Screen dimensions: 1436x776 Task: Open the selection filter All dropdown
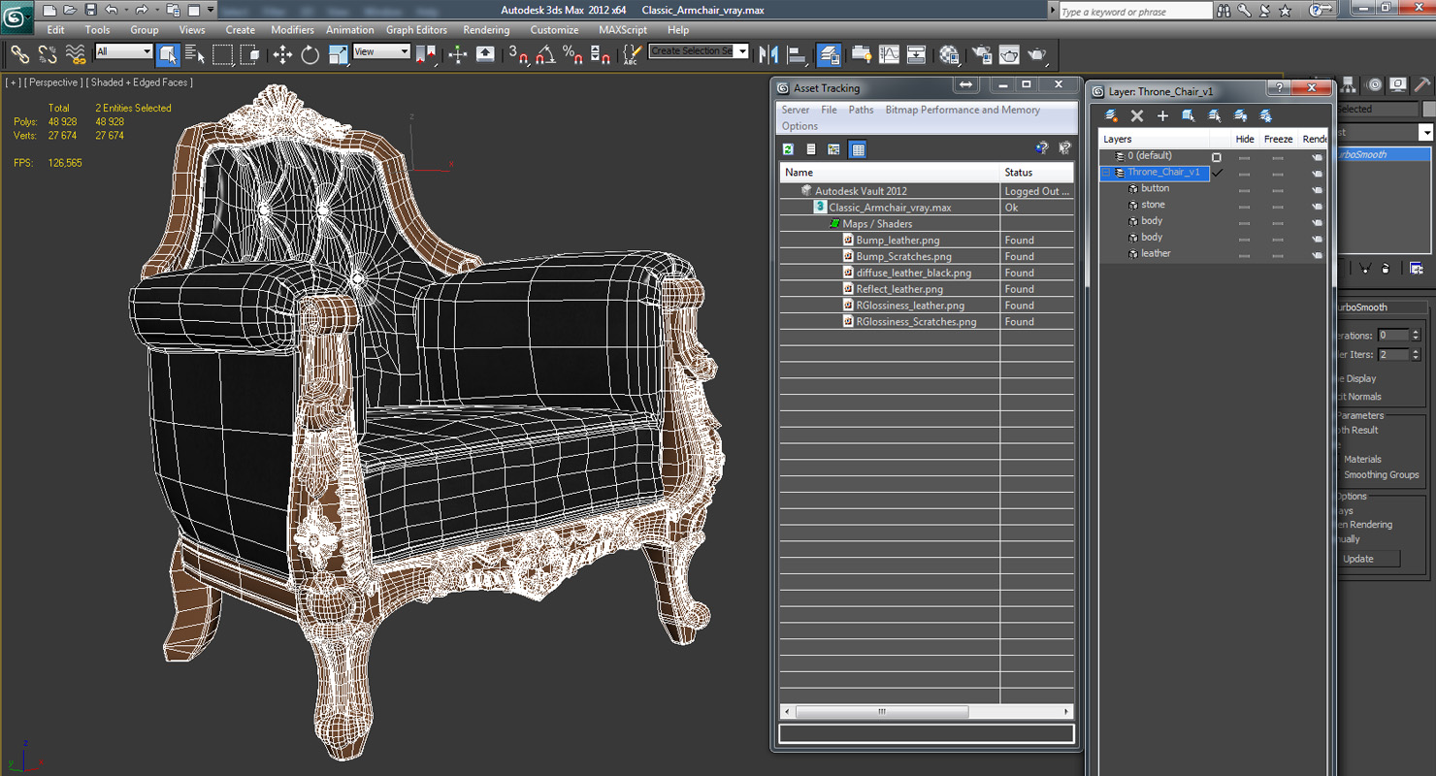[124, 51]
